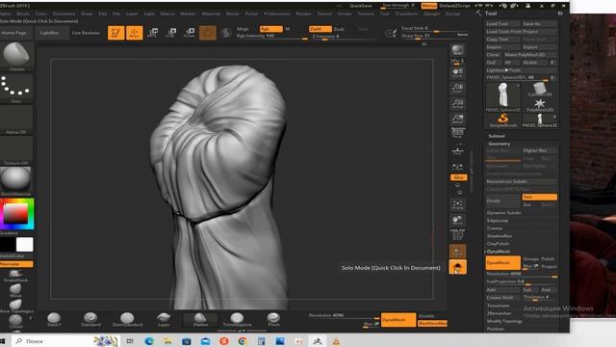
Task: Click the Actual size icon
Action: pyautogui.click(x=457, y=104)
